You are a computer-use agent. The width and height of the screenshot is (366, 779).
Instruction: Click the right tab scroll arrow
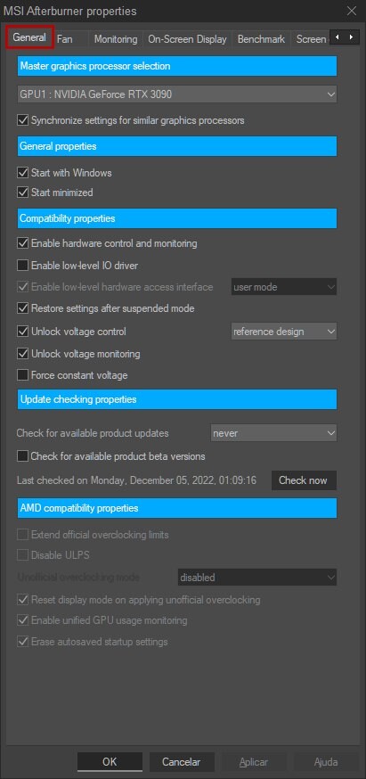[352, 37]
